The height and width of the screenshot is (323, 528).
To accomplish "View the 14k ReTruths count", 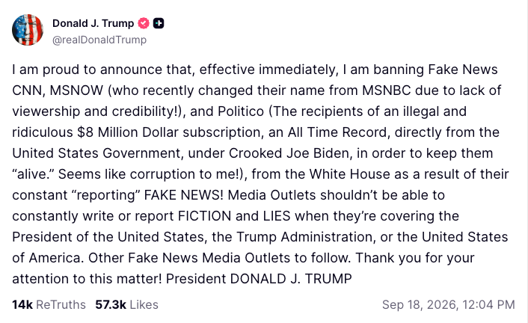I will [22, 304].
